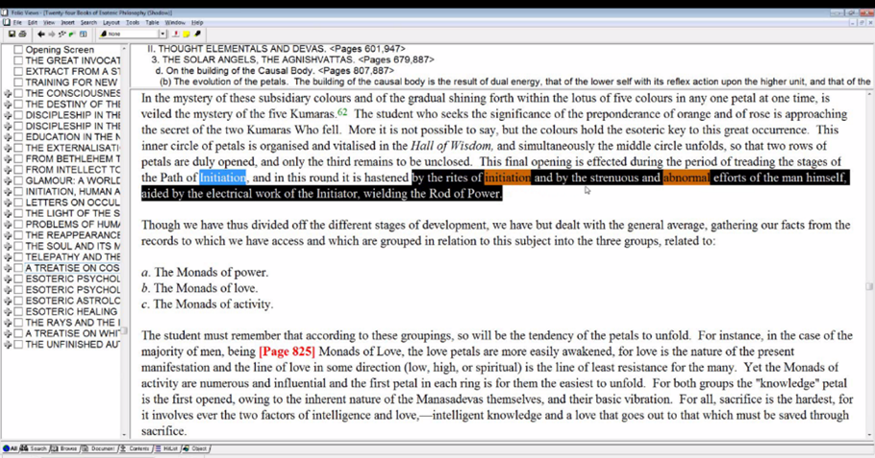This screenshot has height=458, width=875.
Task: Check the EXTRACT FROM A ST checkbox
Action: point(18,71)
